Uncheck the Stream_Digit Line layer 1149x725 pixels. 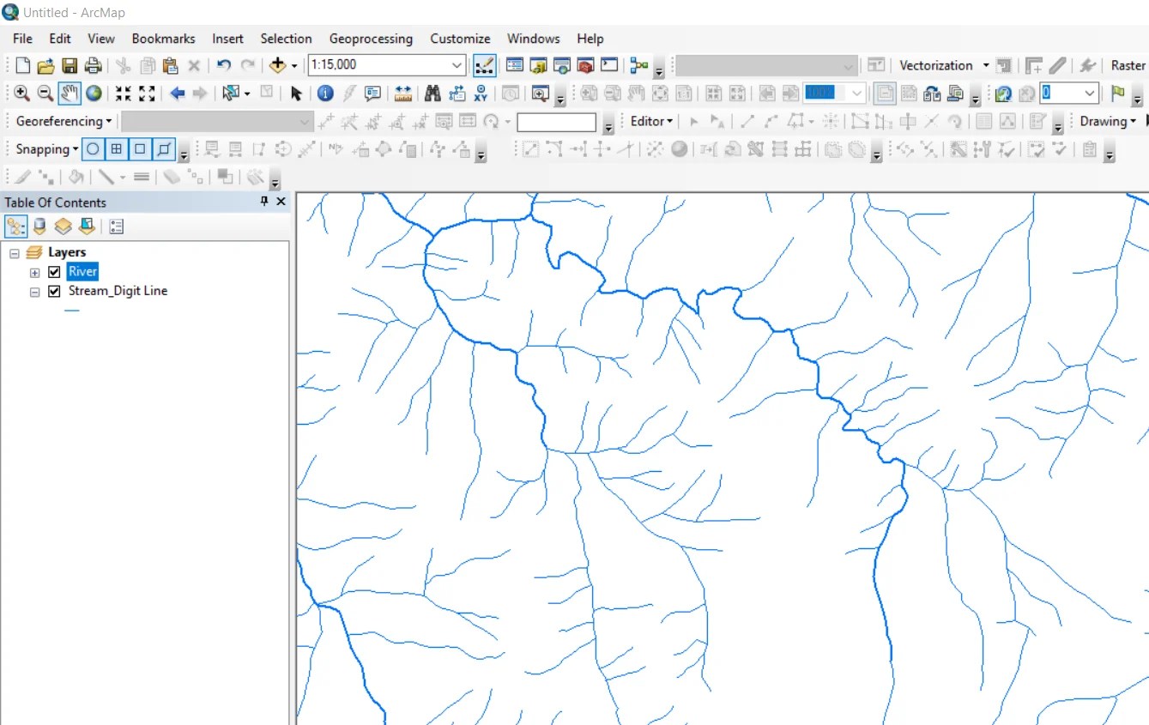(54, 291)
